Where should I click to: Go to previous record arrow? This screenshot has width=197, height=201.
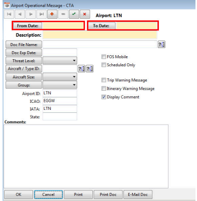(x=20, y=14)
